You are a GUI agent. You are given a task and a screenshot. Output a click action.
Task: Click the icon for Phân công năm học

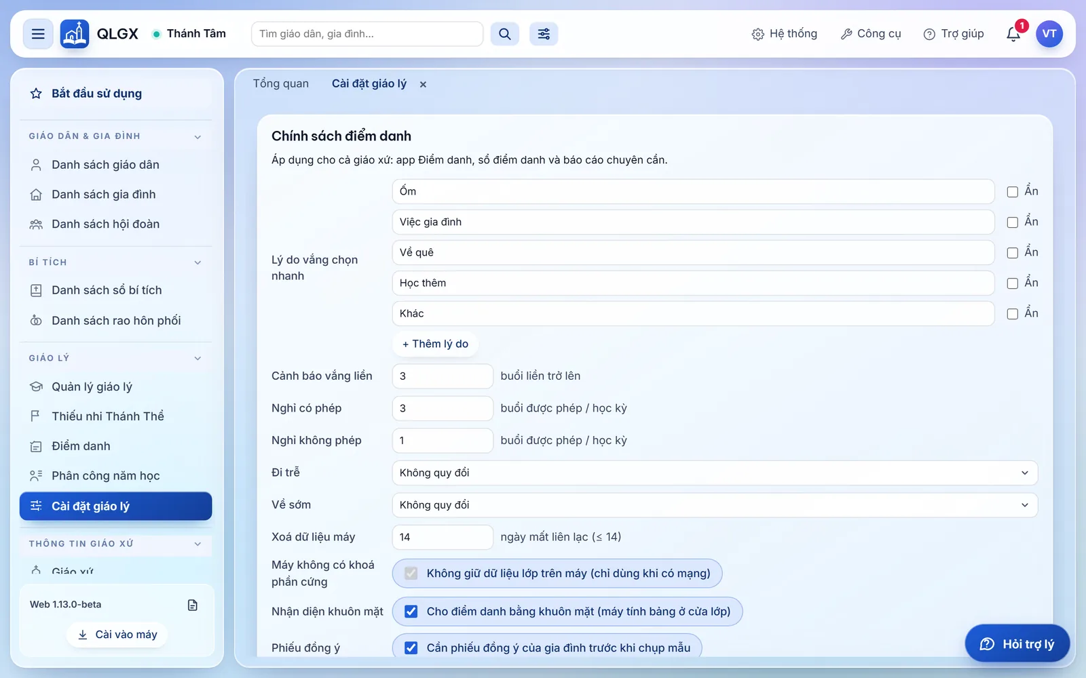click(x=36, y=476)
